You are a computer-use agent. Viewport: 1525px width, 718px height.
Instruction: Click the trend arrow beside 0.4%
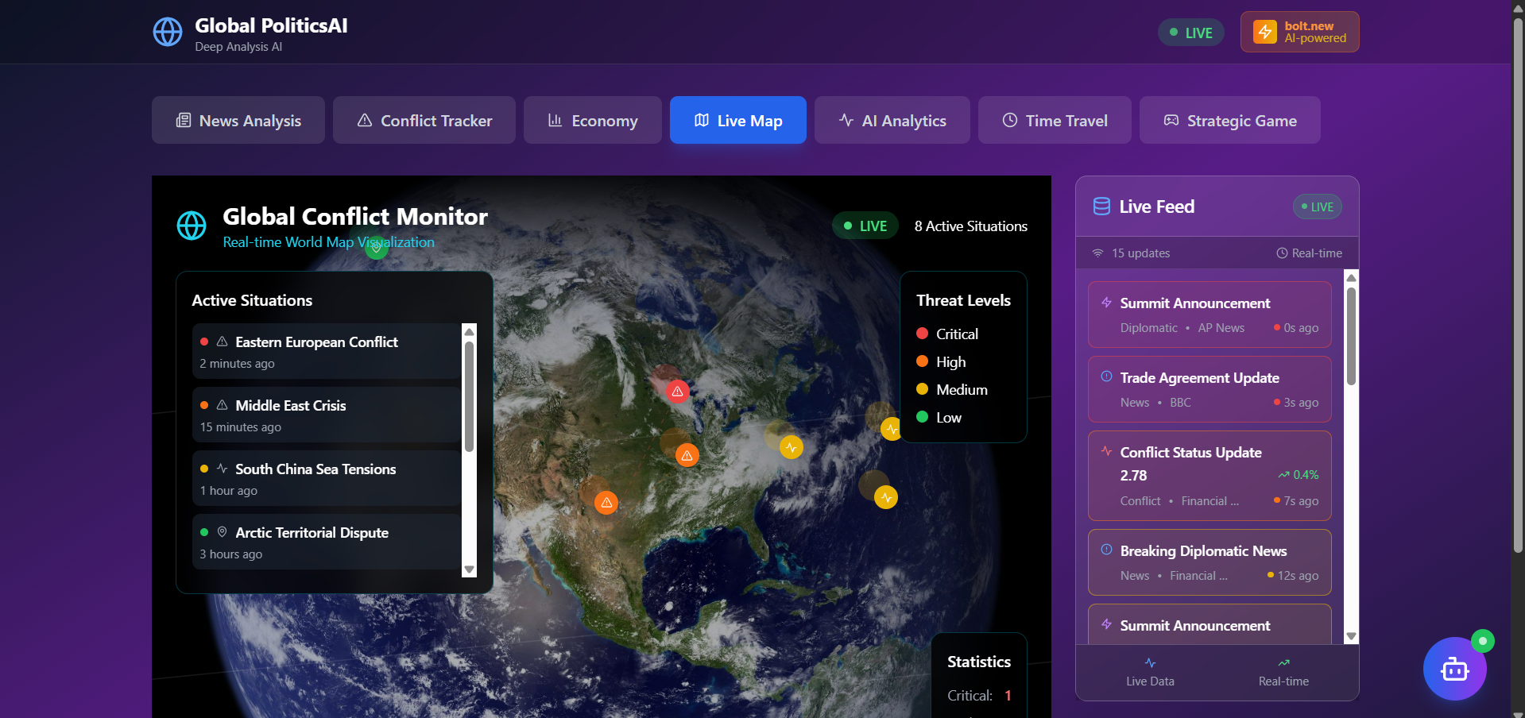[1283, 475]
